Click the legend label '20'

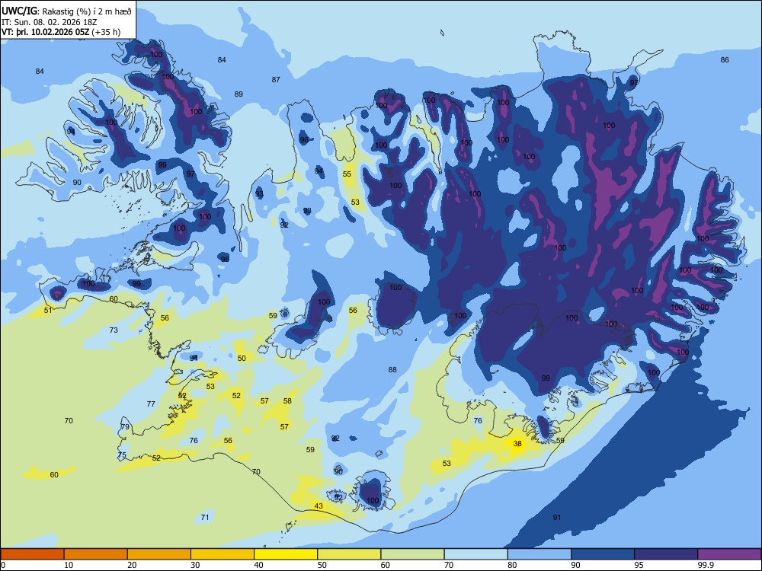[132, 565]
